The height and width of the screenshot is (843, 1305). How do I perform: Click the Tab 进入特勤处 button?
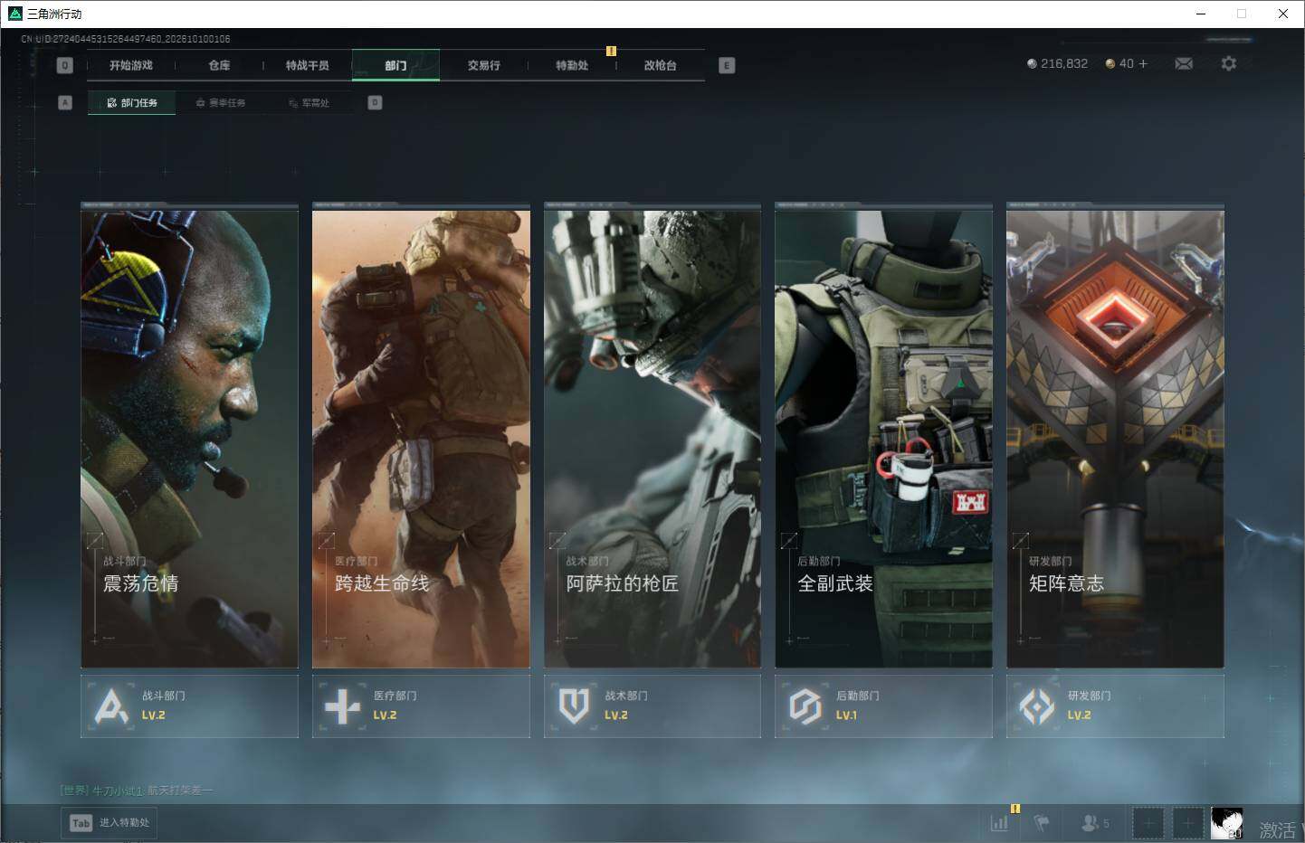110,823
